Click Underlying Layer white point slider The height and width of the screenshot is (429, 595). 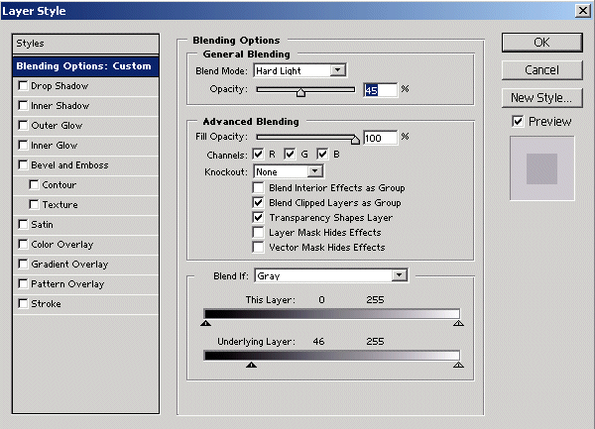click(458, 365)
